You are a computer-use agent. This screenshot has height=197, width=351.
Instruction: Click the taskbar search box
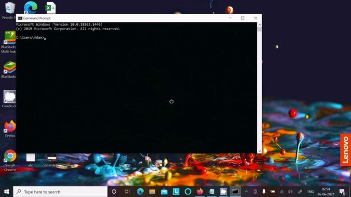tap(60, 192)
